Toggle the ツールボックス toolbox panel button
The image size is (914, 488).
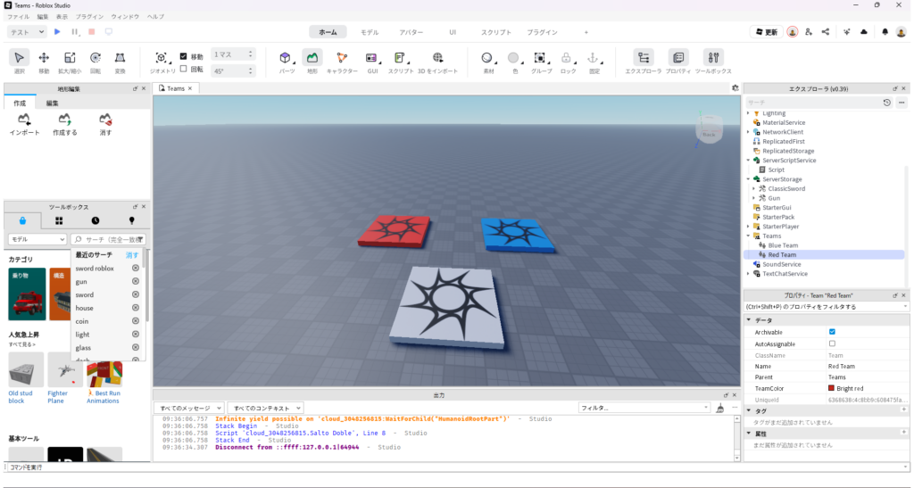coord(713,58)
